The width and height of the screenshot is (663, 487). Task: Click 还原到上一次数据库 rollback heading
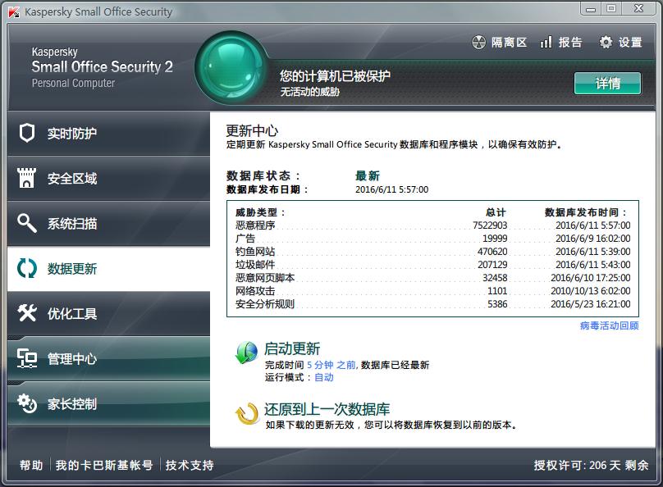[327, 409]
